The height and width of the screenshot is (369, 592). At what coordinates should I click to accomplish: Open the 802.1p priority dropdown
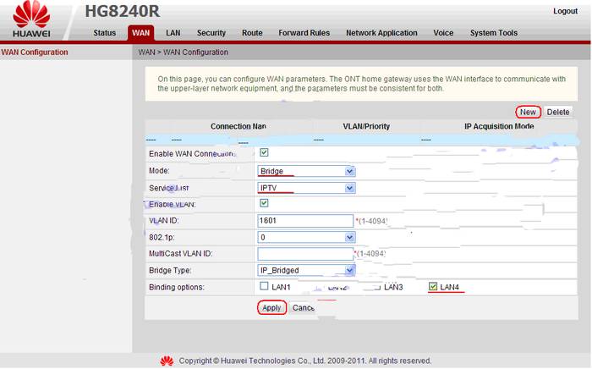click(306, 237)
